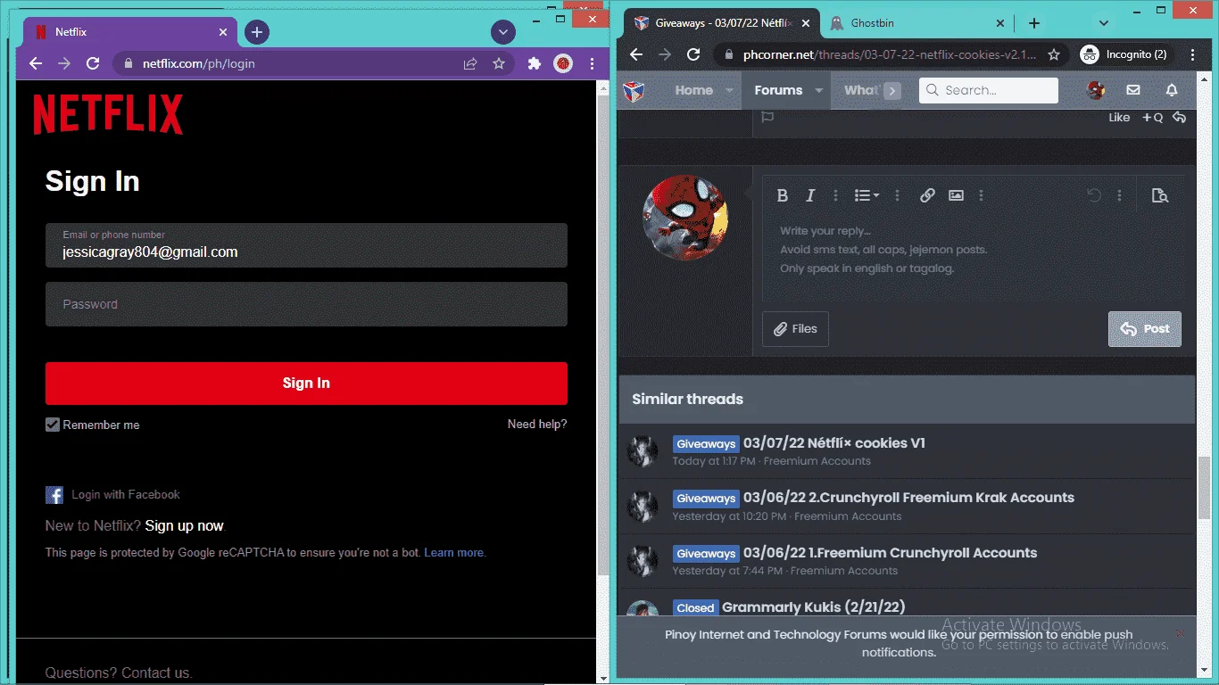Viewport: 1219px width, 685px height.
Task: Show more navigation items with right chevron
Action: (x=892, y=90)
